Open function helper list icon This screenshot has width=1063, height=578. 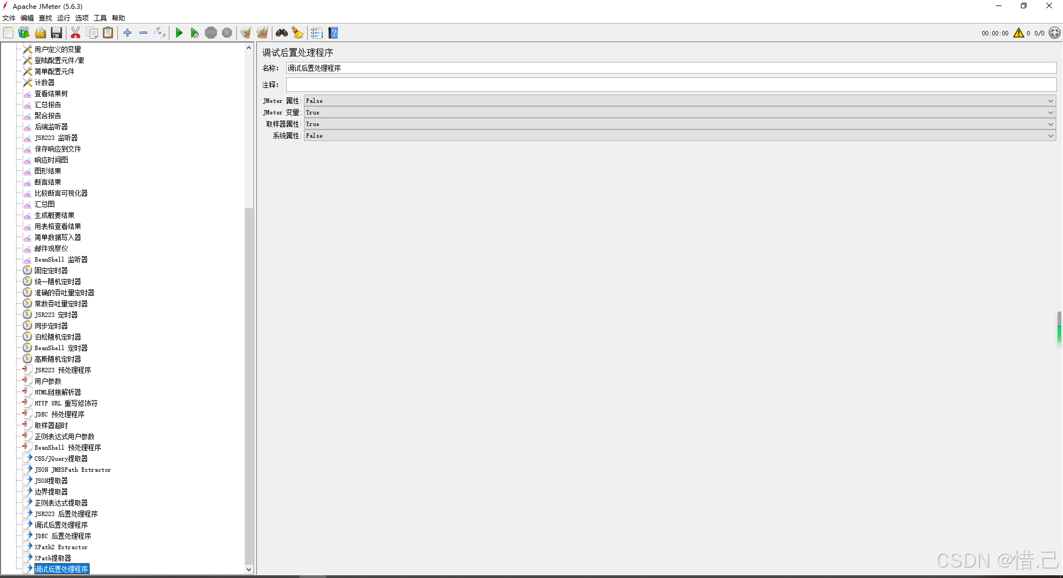click(x=317, y=33)
